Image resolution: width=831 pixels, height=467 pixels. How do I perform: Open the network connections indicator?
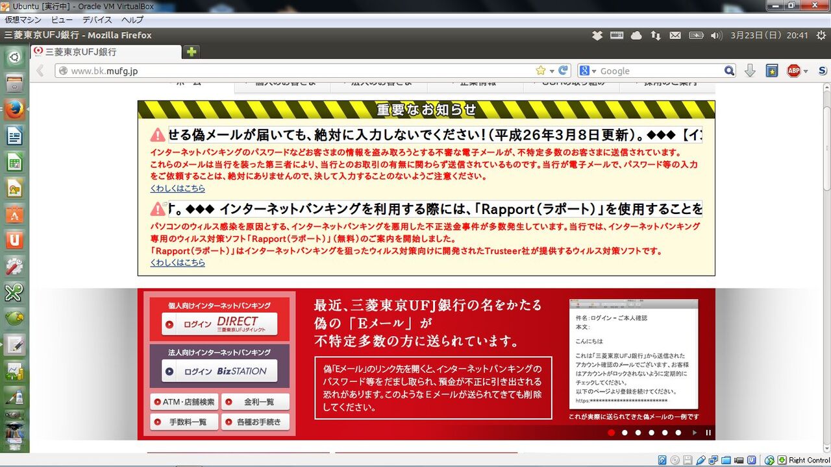[x=656, y=35]
